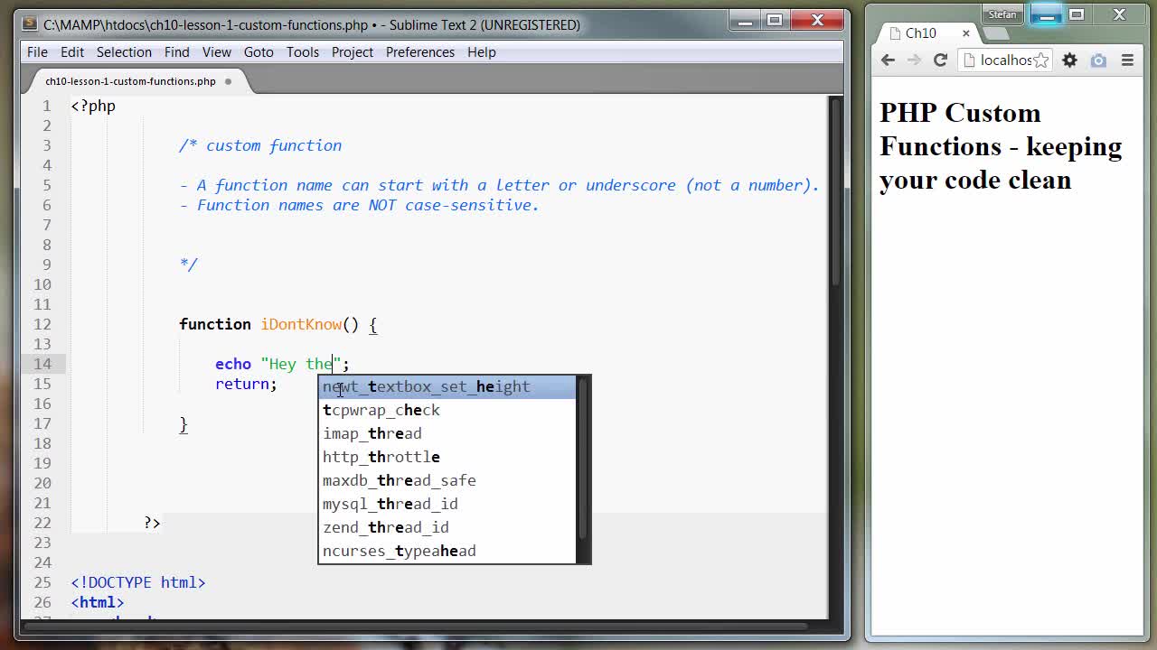Click the return statement on line 15
The width and height of the screenshot is (1157, 650).
[246, 384]
